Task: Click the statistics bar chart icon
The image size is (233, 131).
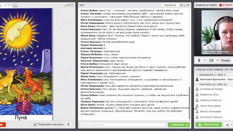Action: 228,124
